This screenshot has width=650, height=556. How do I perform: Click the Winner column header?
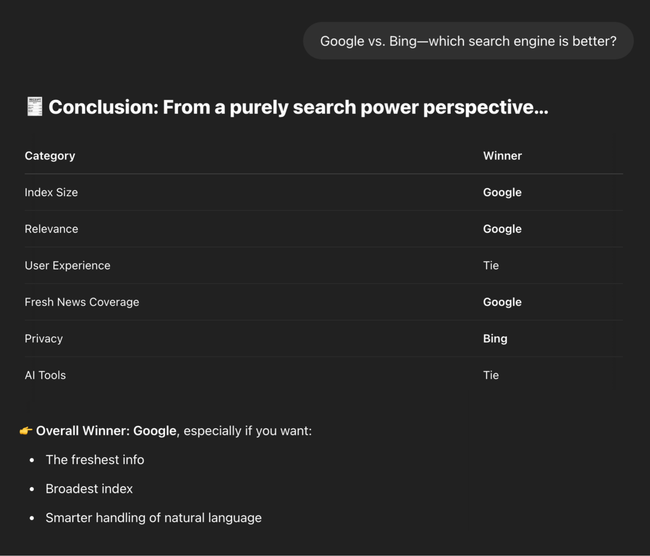502,156
